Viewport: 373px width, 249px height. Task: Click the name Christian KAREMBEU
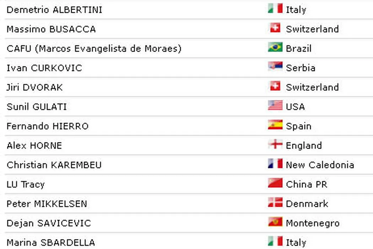click(54, 165)
